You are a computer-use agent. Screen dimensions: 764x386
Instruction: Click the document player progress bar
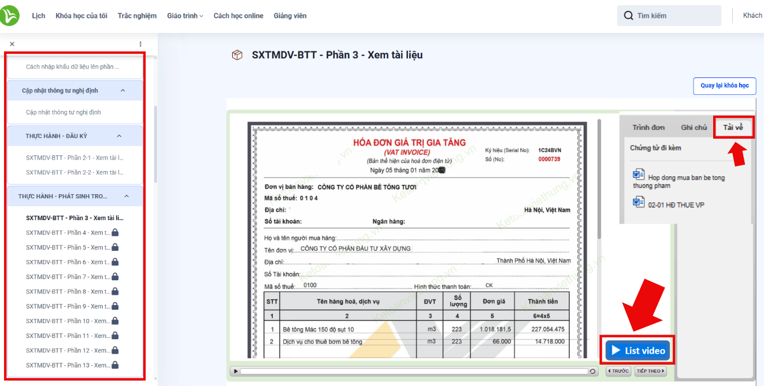tap(413, 371)
